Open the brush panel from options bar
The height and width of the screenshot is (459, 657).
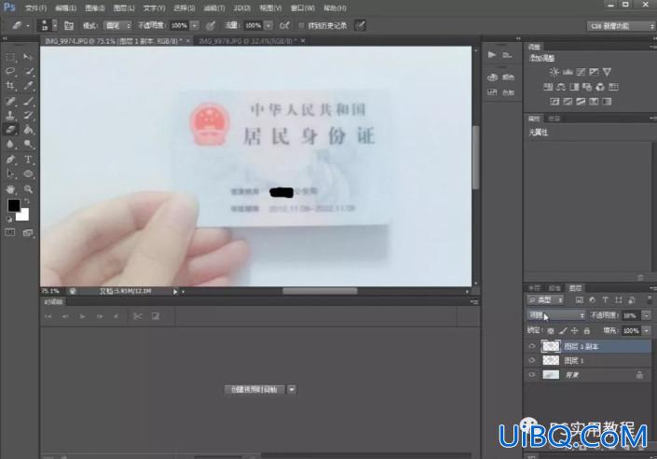point(69,25)
